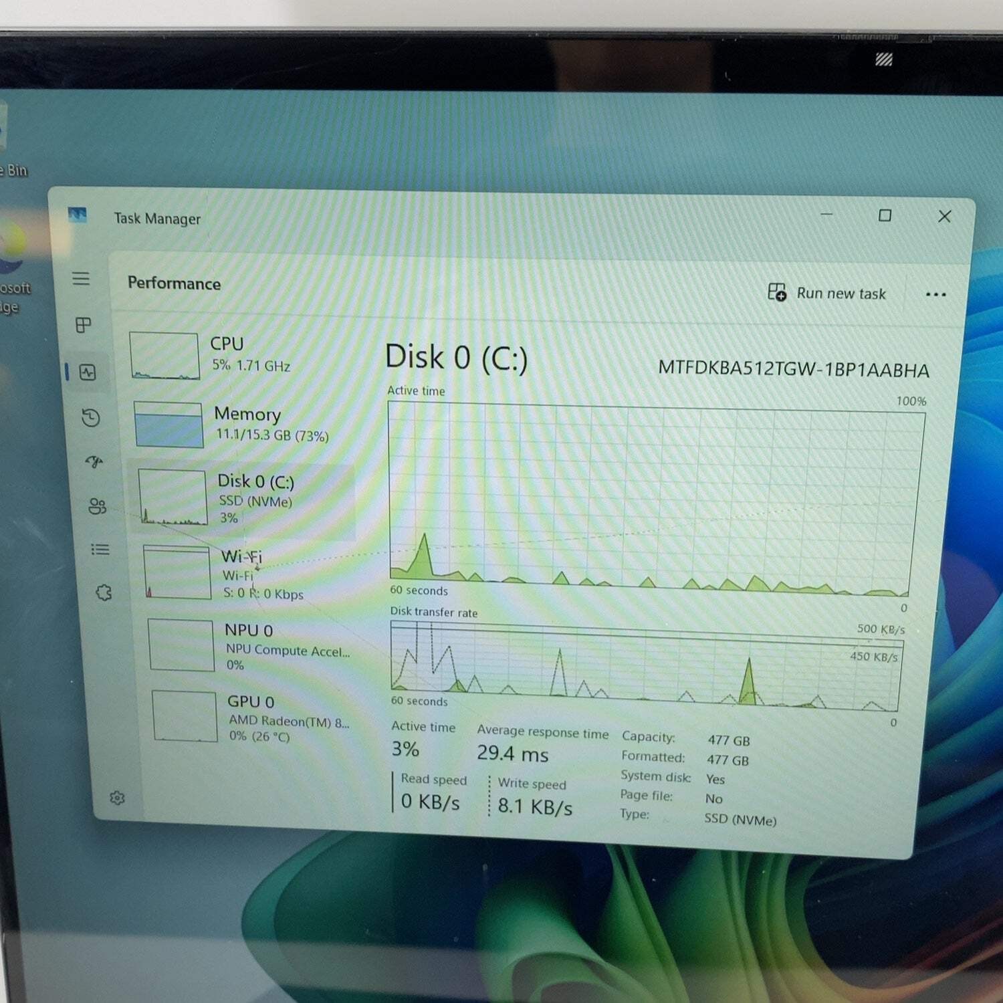The image size is (1003, 1003).
Task: Click the CPU mini graph thumbnail
Action: point(164,356)
